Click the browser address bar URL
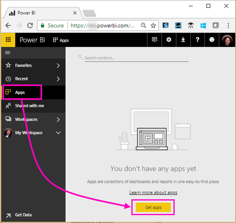The width and height of the screenshot is (236, 223). [x=103, y=26]
